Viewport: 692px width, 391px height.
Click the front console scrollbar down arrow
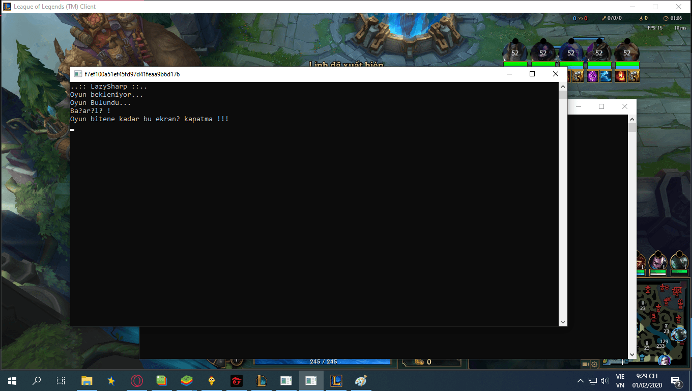pyautogui.click(x=563, y=322)
